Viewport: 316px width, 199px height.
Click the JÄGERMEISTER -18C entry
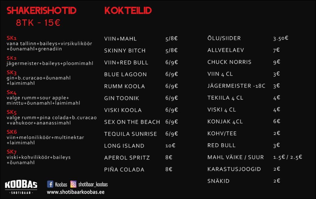236,86
